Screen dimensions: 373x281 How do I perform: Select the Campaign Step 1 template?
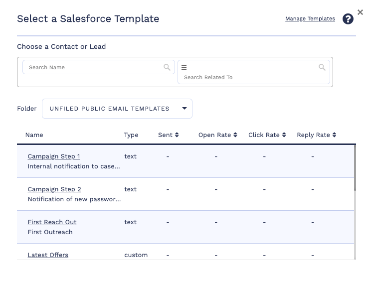point(54,156)
